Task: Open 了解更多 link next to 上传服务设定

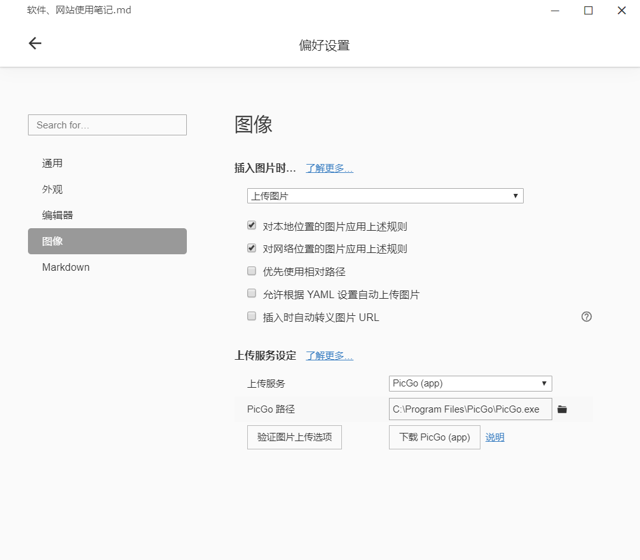Action: point(329,356)
